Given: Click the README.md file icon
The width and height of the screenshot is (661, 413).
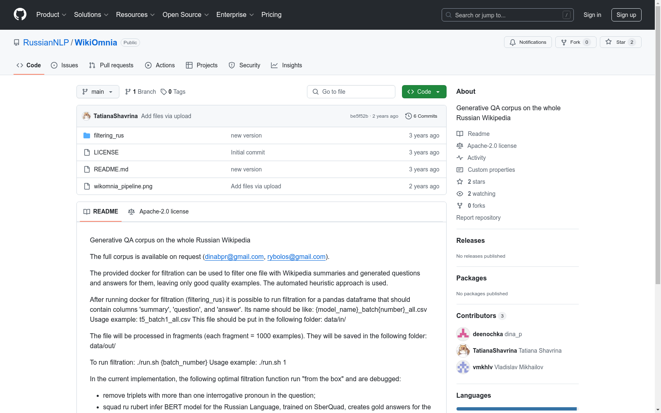Looking at the screenshot, I should (x=87, y=169).
